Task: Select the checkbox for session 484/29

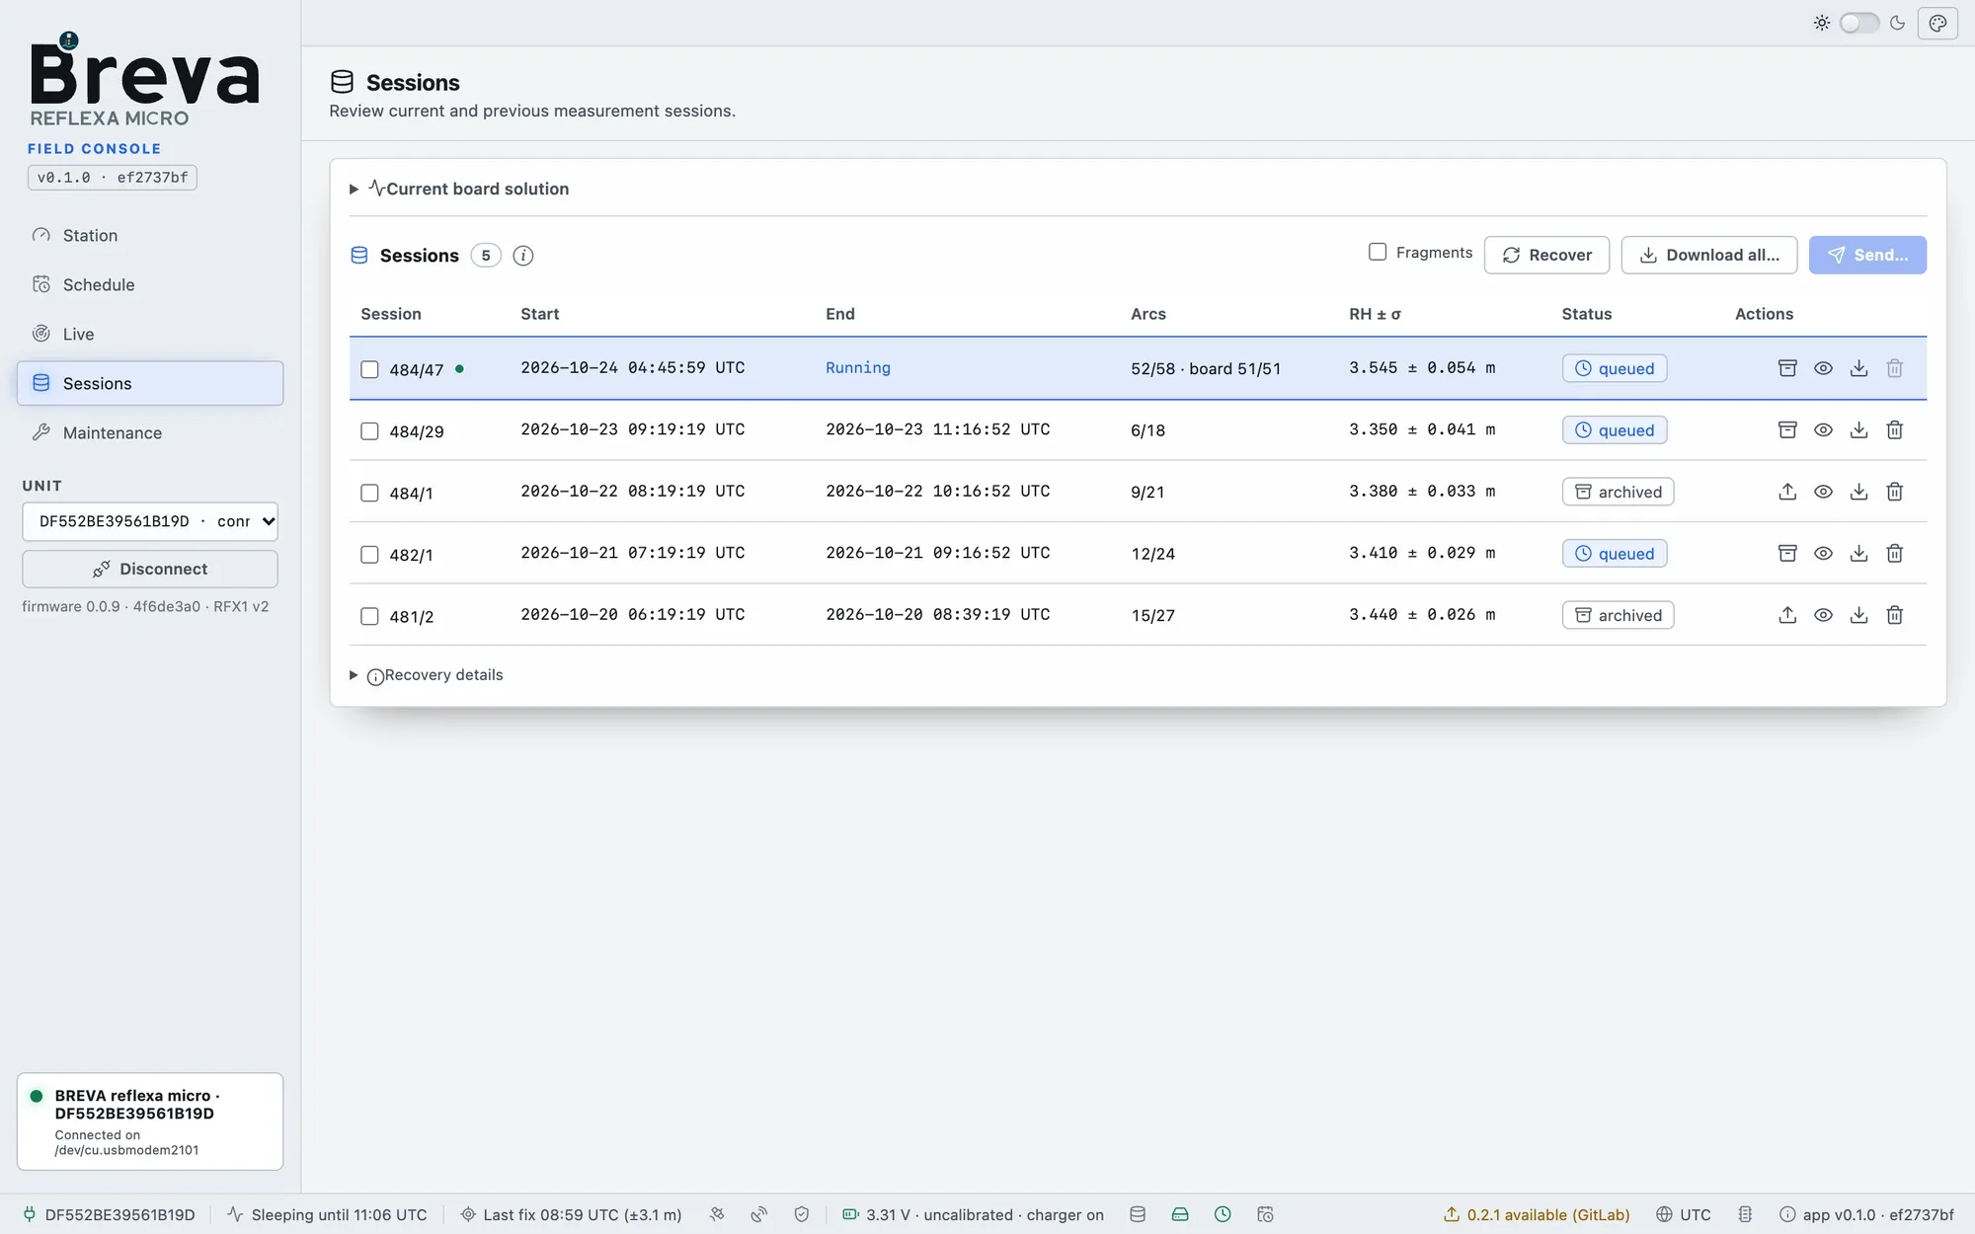Action: [x=369, y=431]
